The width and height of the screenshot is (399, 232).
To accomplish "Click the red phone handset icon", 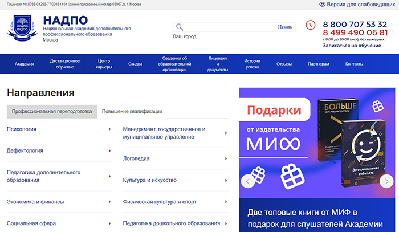I will point(310,25).
